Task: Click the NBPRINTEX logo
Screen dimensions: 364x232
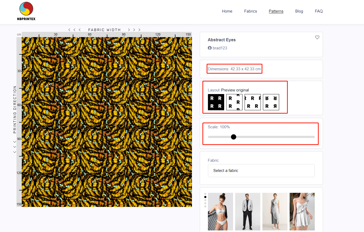Action: pos(26,11)
